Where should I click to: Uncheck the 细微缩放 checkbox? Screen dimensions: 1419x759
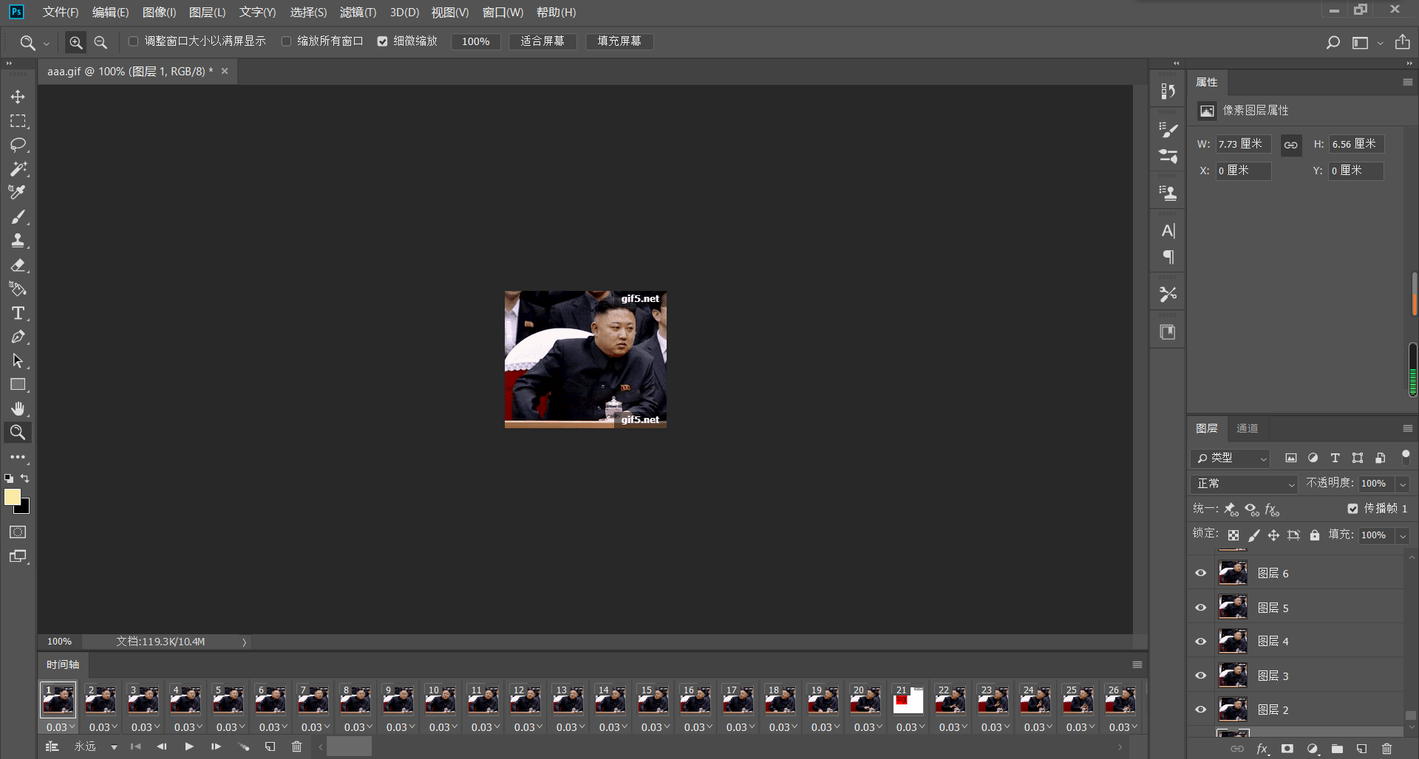(382, 41)
